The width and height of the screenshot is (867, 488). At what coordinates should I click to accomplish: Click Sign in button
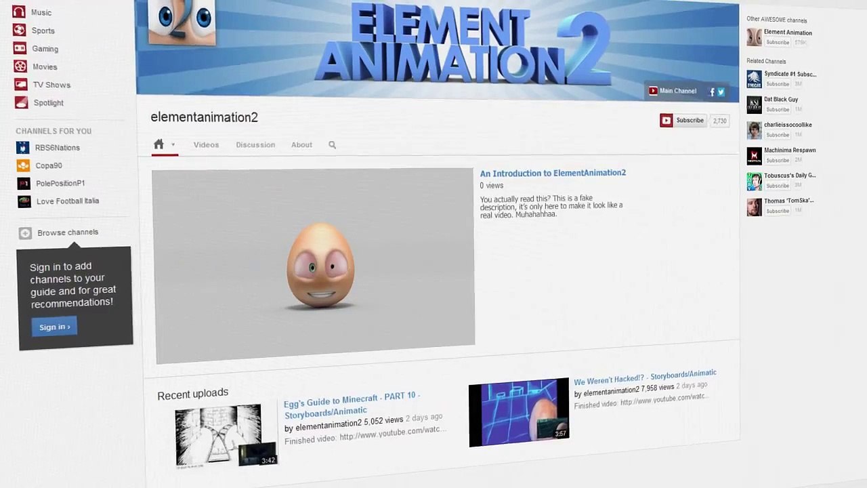point(54,327)
